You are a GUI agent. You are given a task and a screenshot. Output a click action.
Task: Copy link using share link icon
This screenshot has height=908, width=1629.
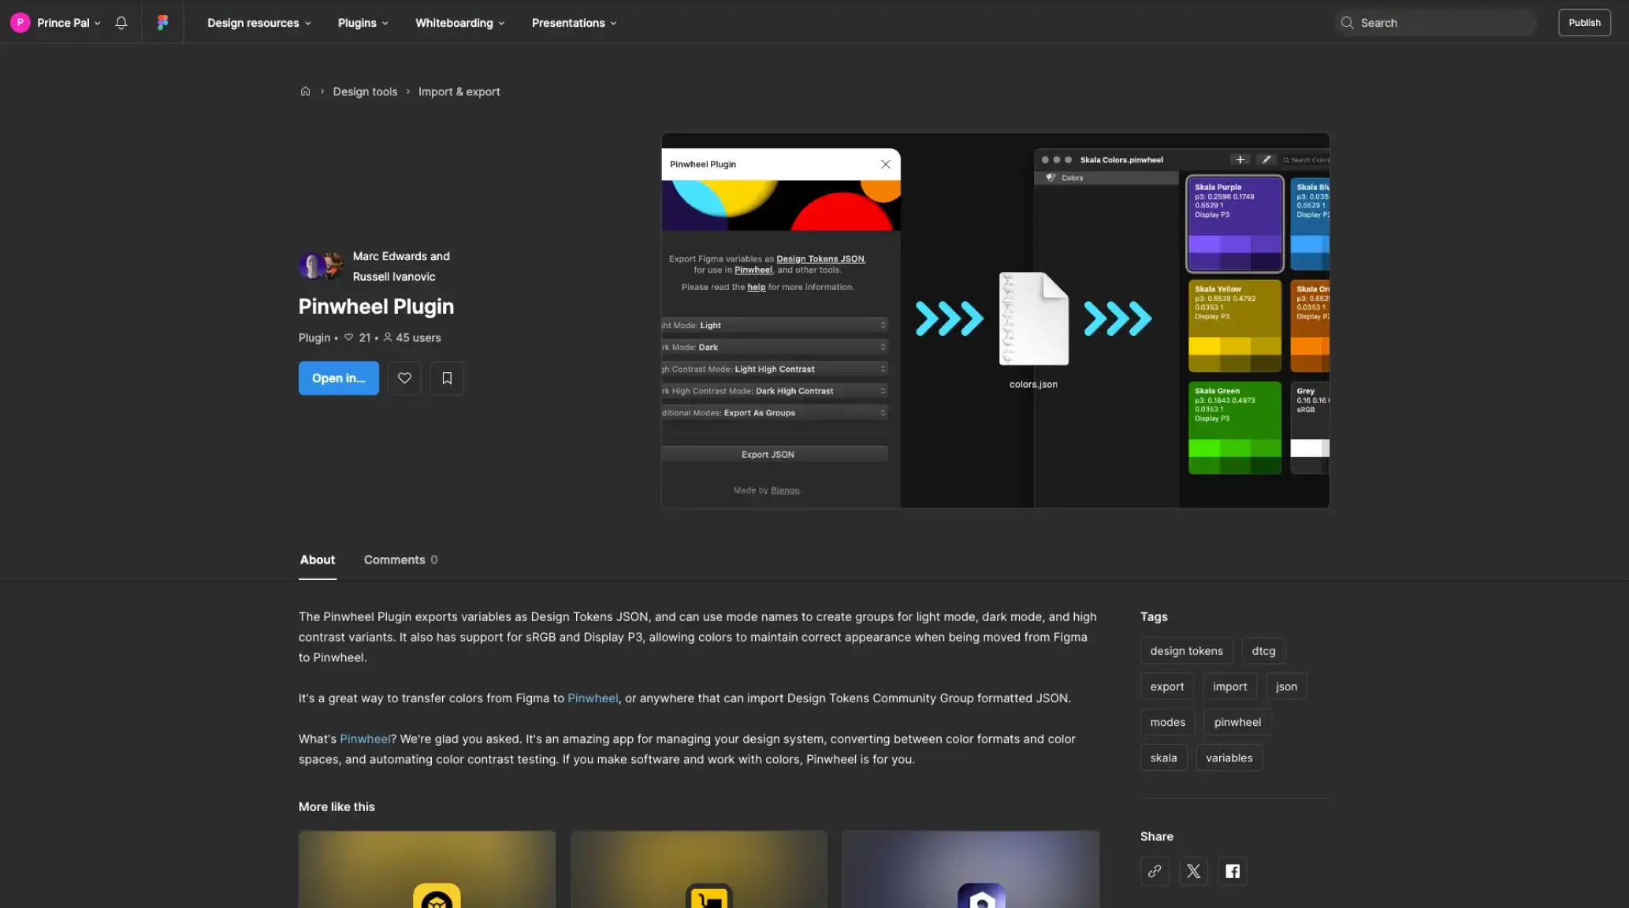1155,871
